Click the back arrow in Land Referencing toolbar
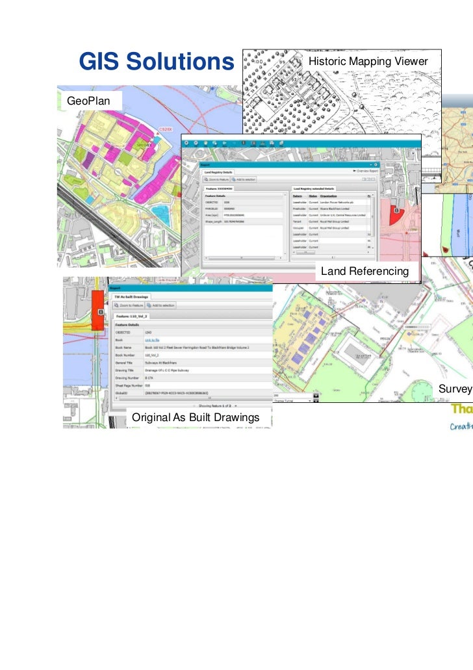The image size is (473, 670). [224, 143]
